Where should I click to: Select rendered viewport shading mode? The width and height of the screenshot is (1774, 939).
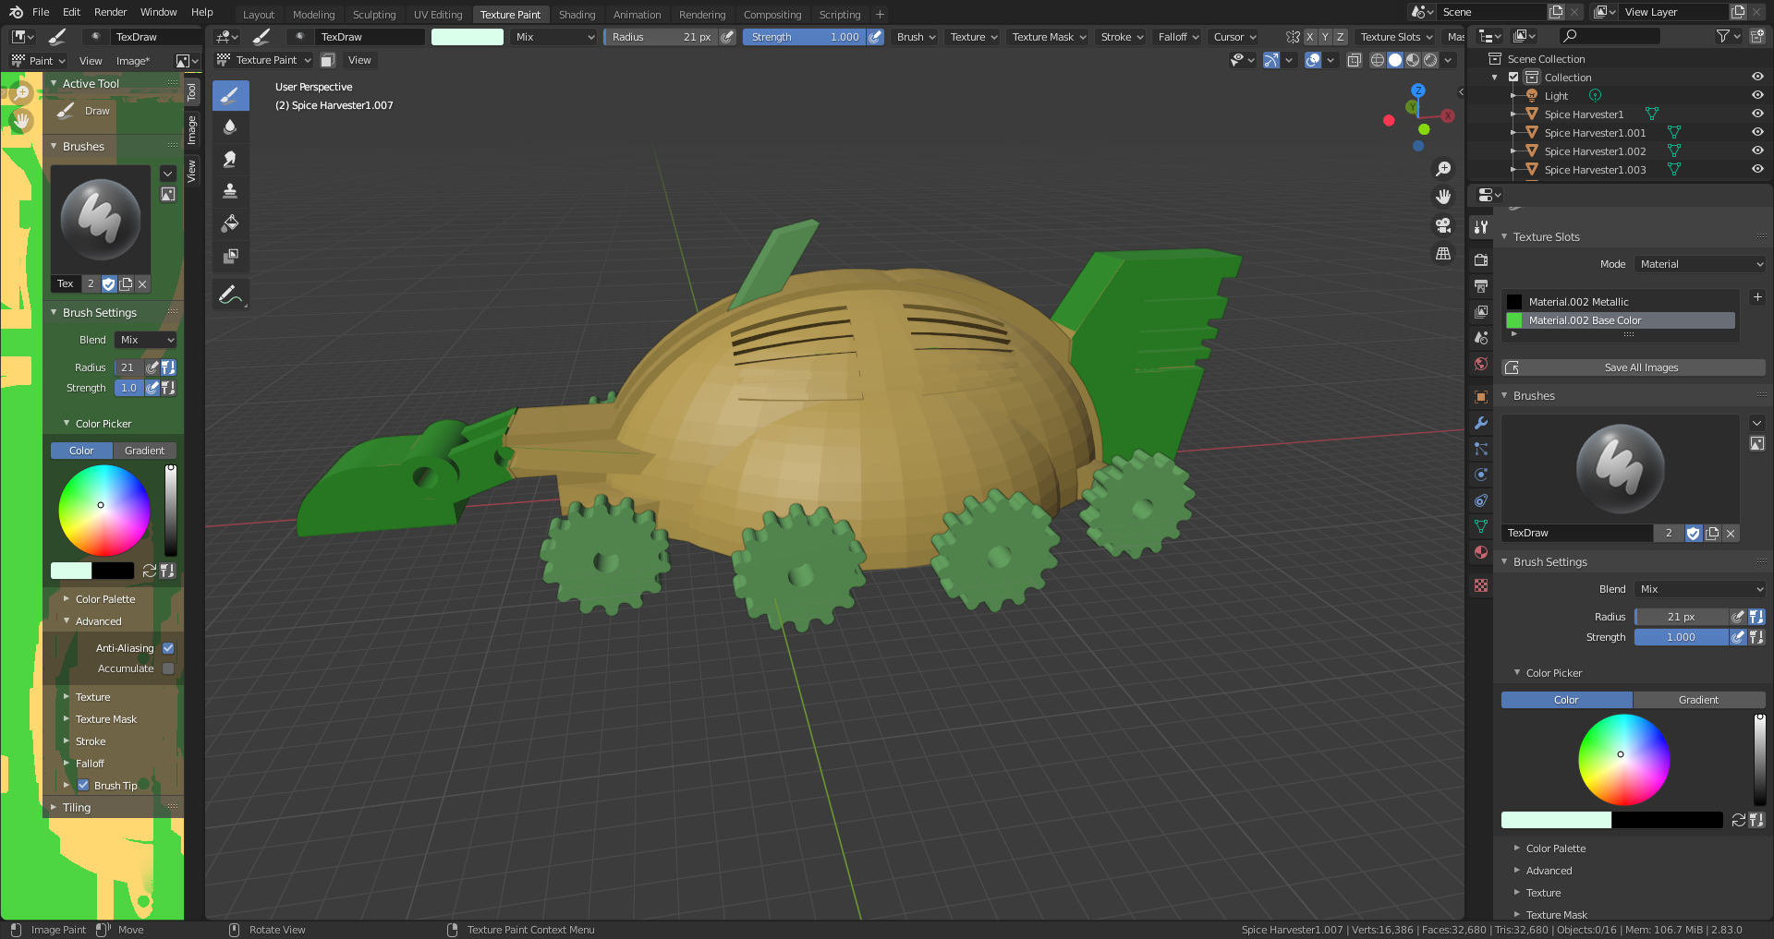[1430, 60]
